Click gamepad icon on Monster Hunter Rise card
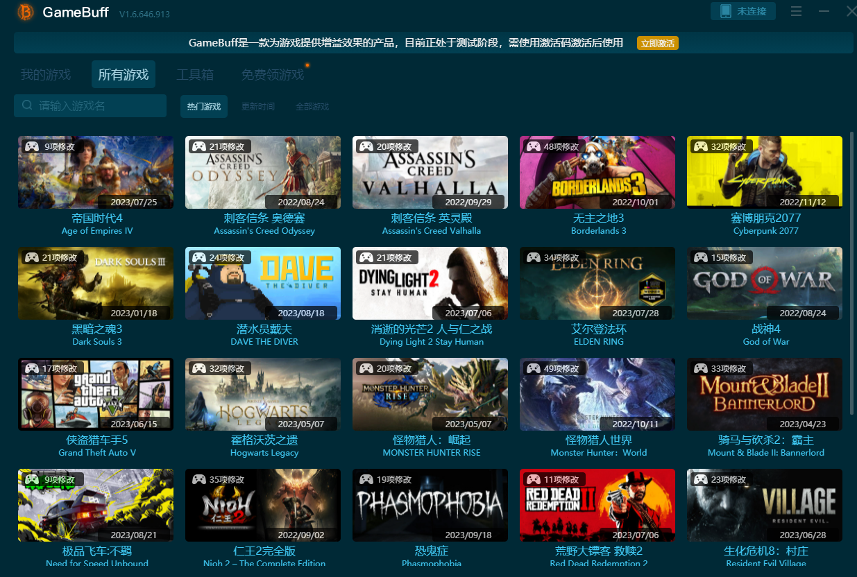The image size is (857, 577). (366, 368)
